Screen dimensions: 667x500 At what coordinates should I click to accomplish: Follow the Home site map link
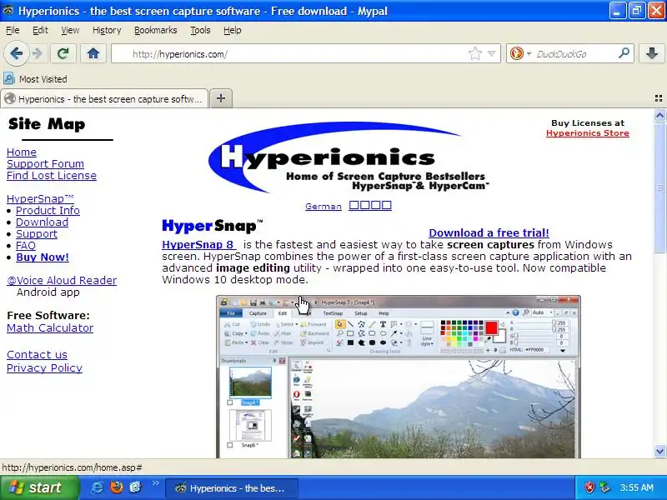(x=22, y=152)
